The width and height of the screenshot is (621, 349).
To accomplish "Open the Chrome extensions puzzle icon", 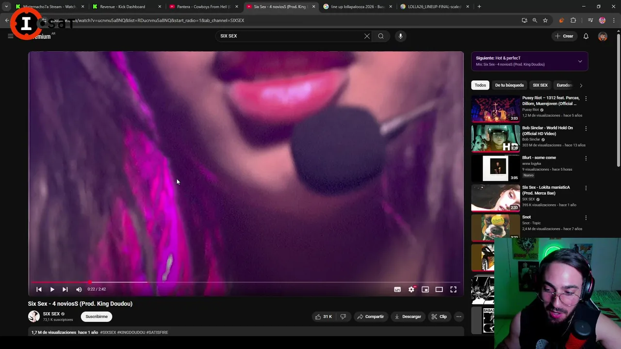I will [573, 20].
